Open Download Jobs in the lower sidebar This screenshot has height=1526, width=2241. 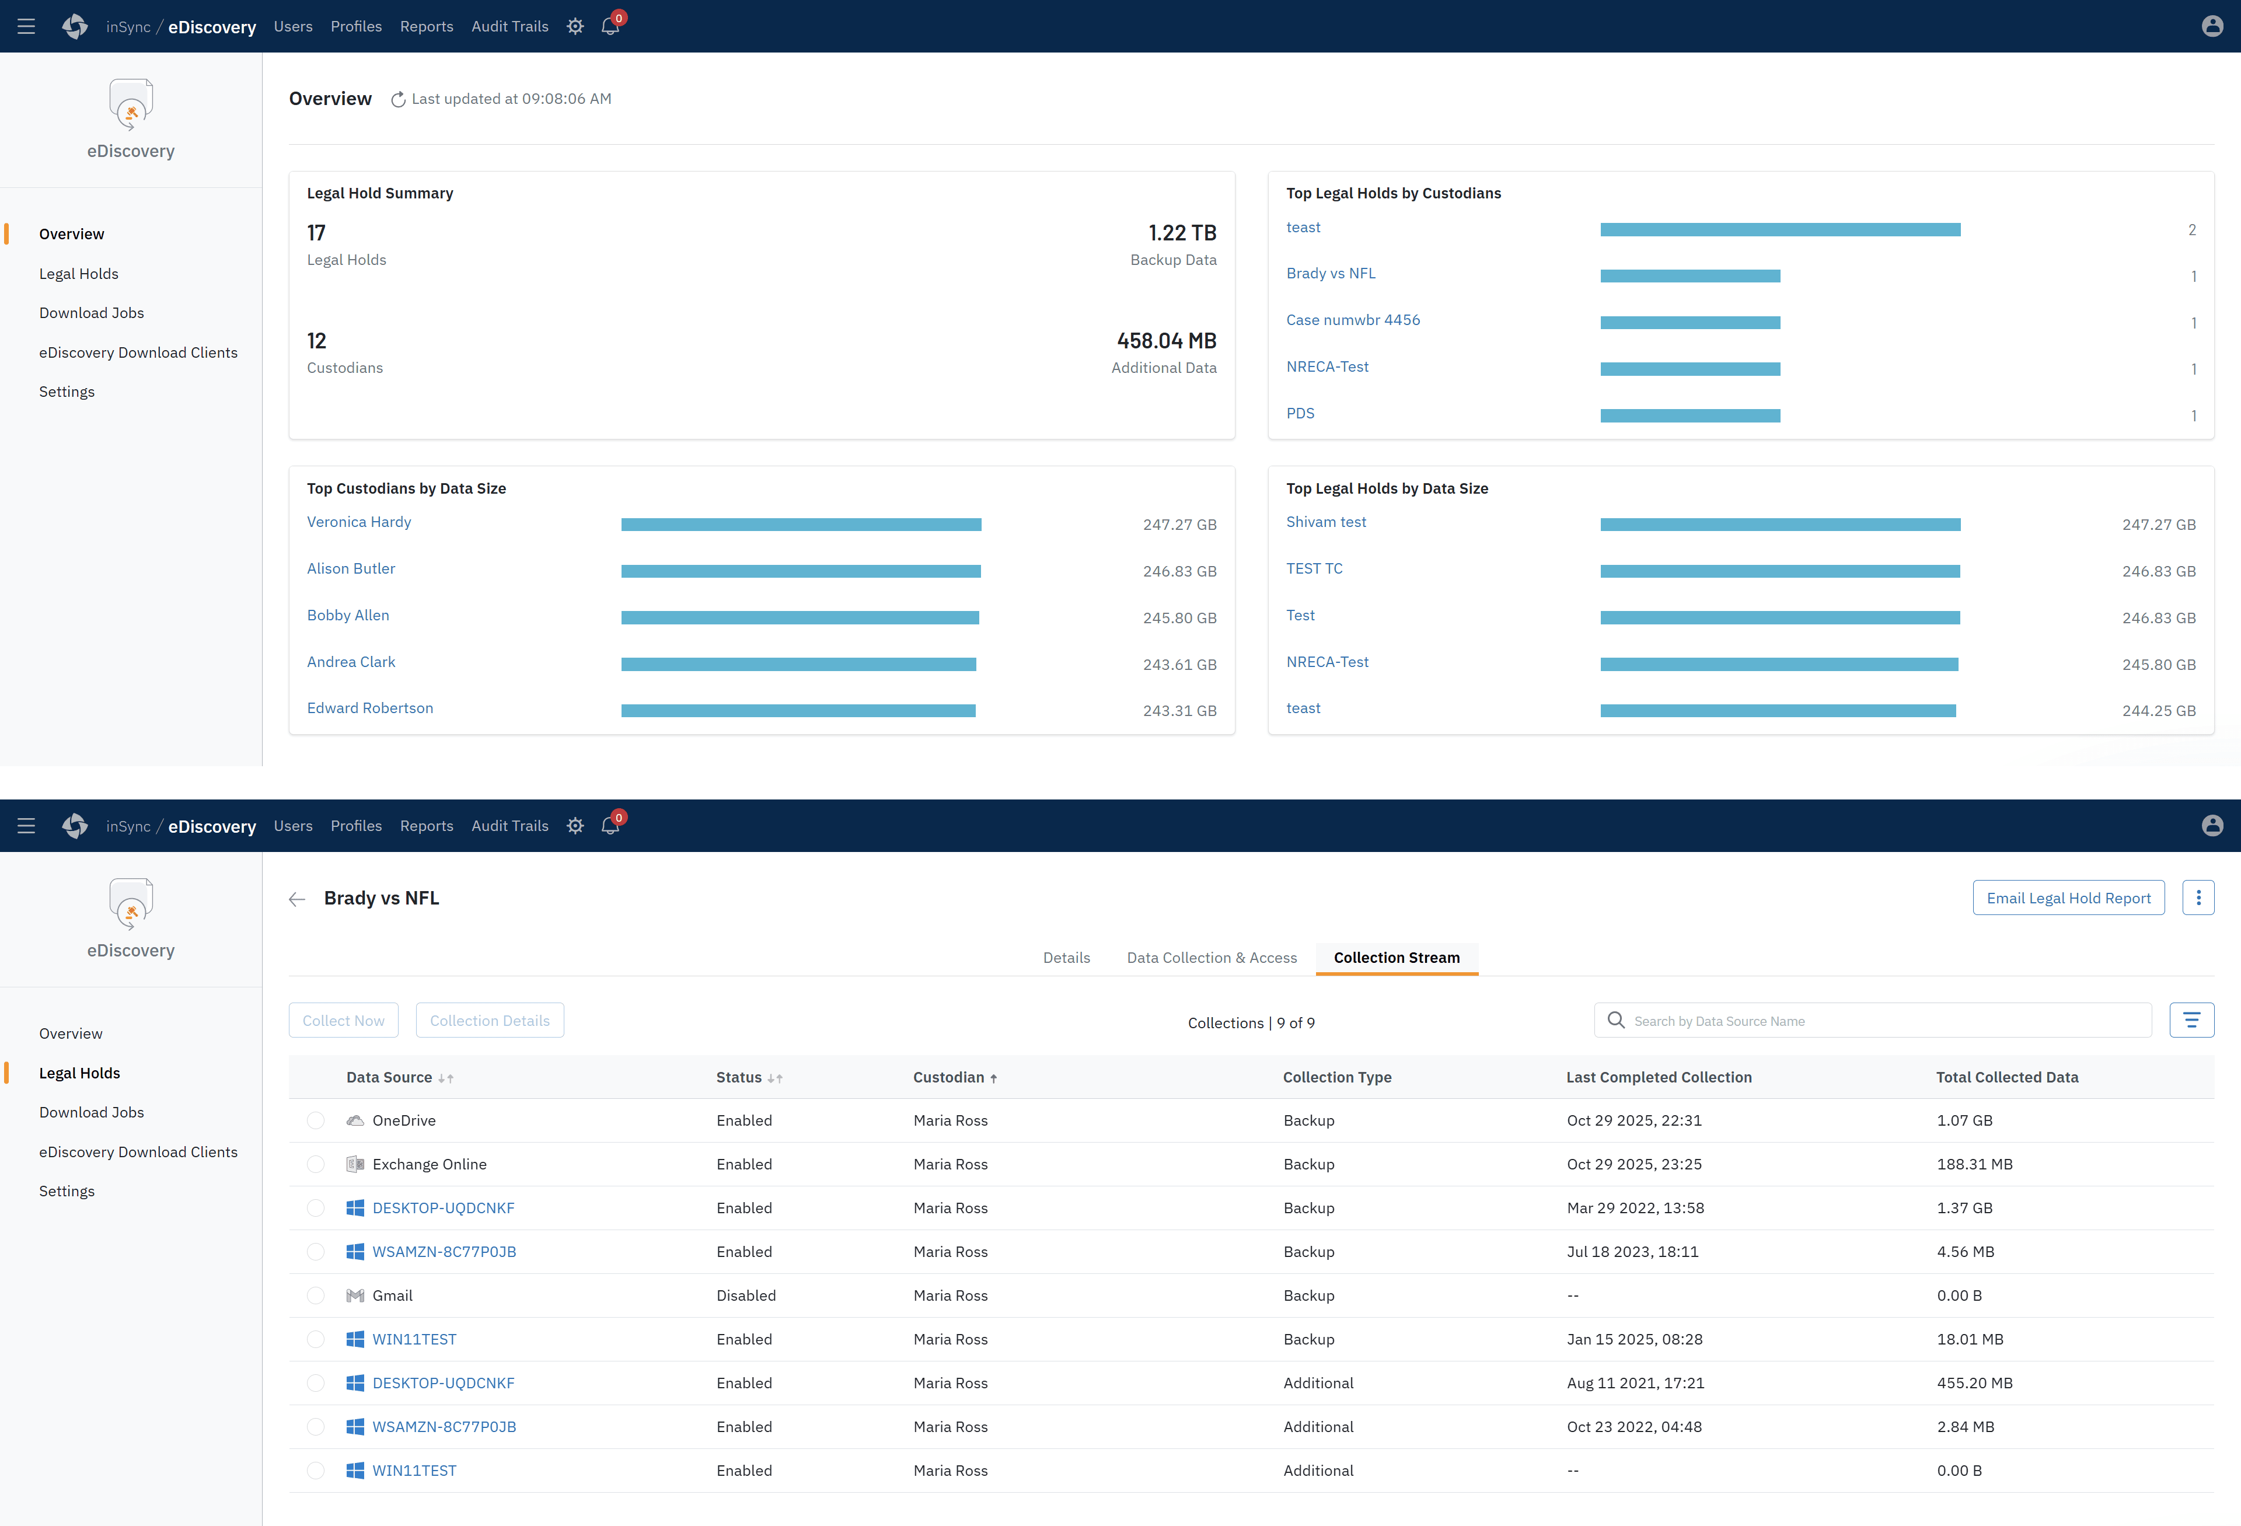[x=92, y=1112]
